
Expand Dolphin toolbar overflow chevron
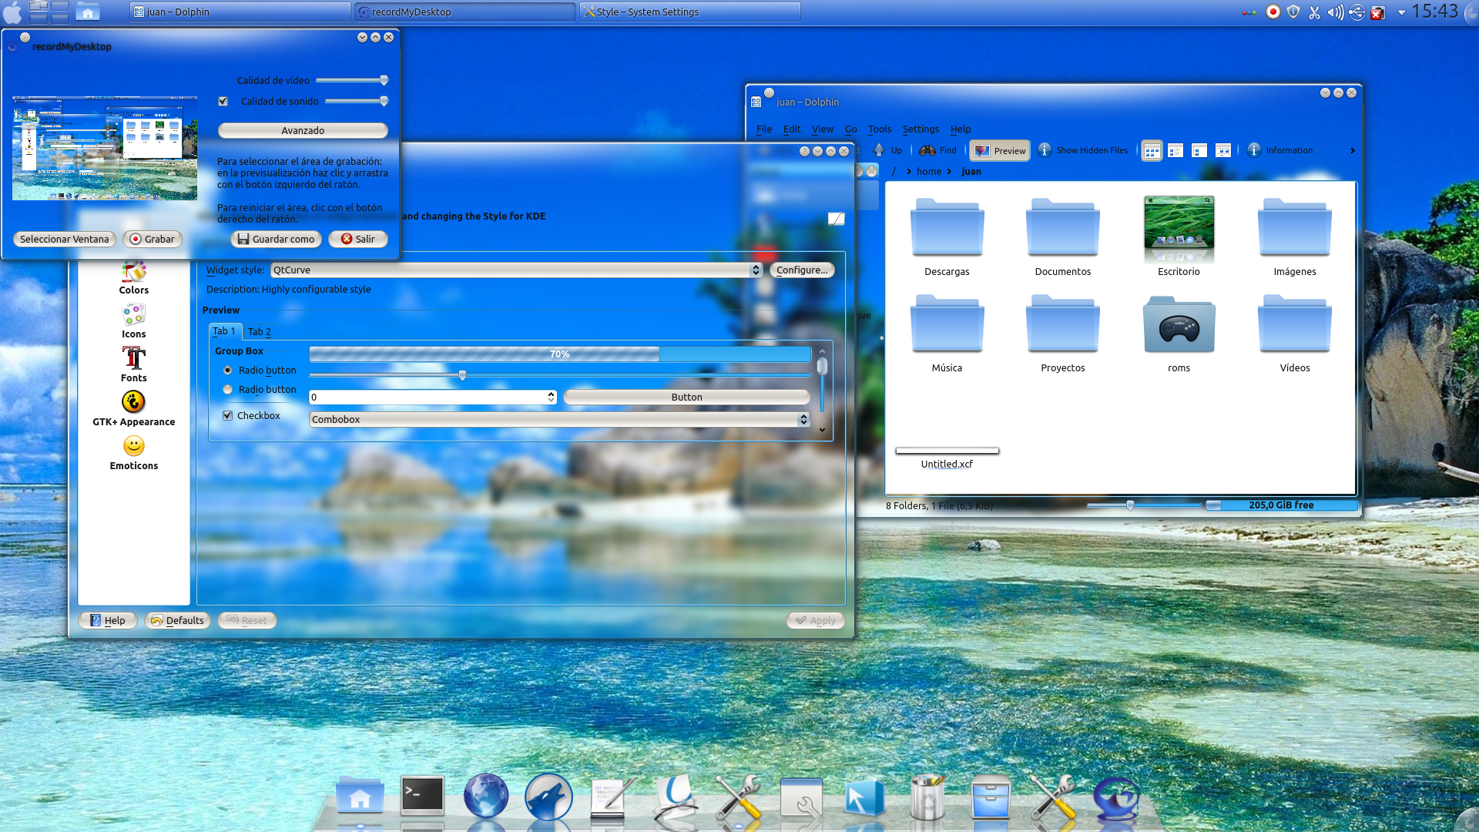pos(1353,150)
